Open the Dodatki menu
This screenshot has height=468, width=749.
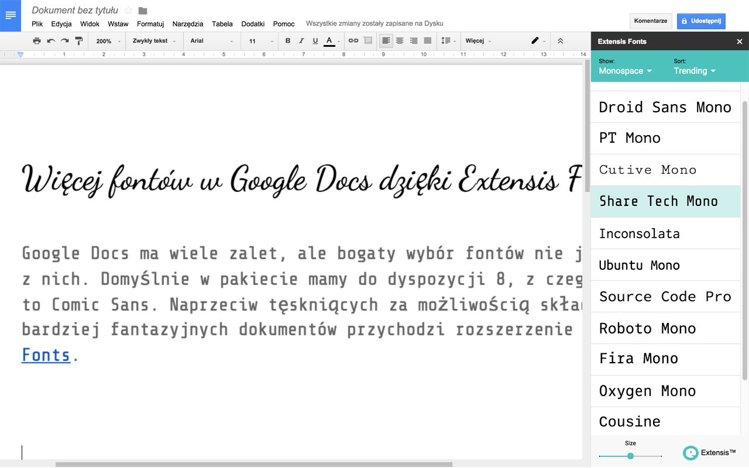(x=253, y=24)
